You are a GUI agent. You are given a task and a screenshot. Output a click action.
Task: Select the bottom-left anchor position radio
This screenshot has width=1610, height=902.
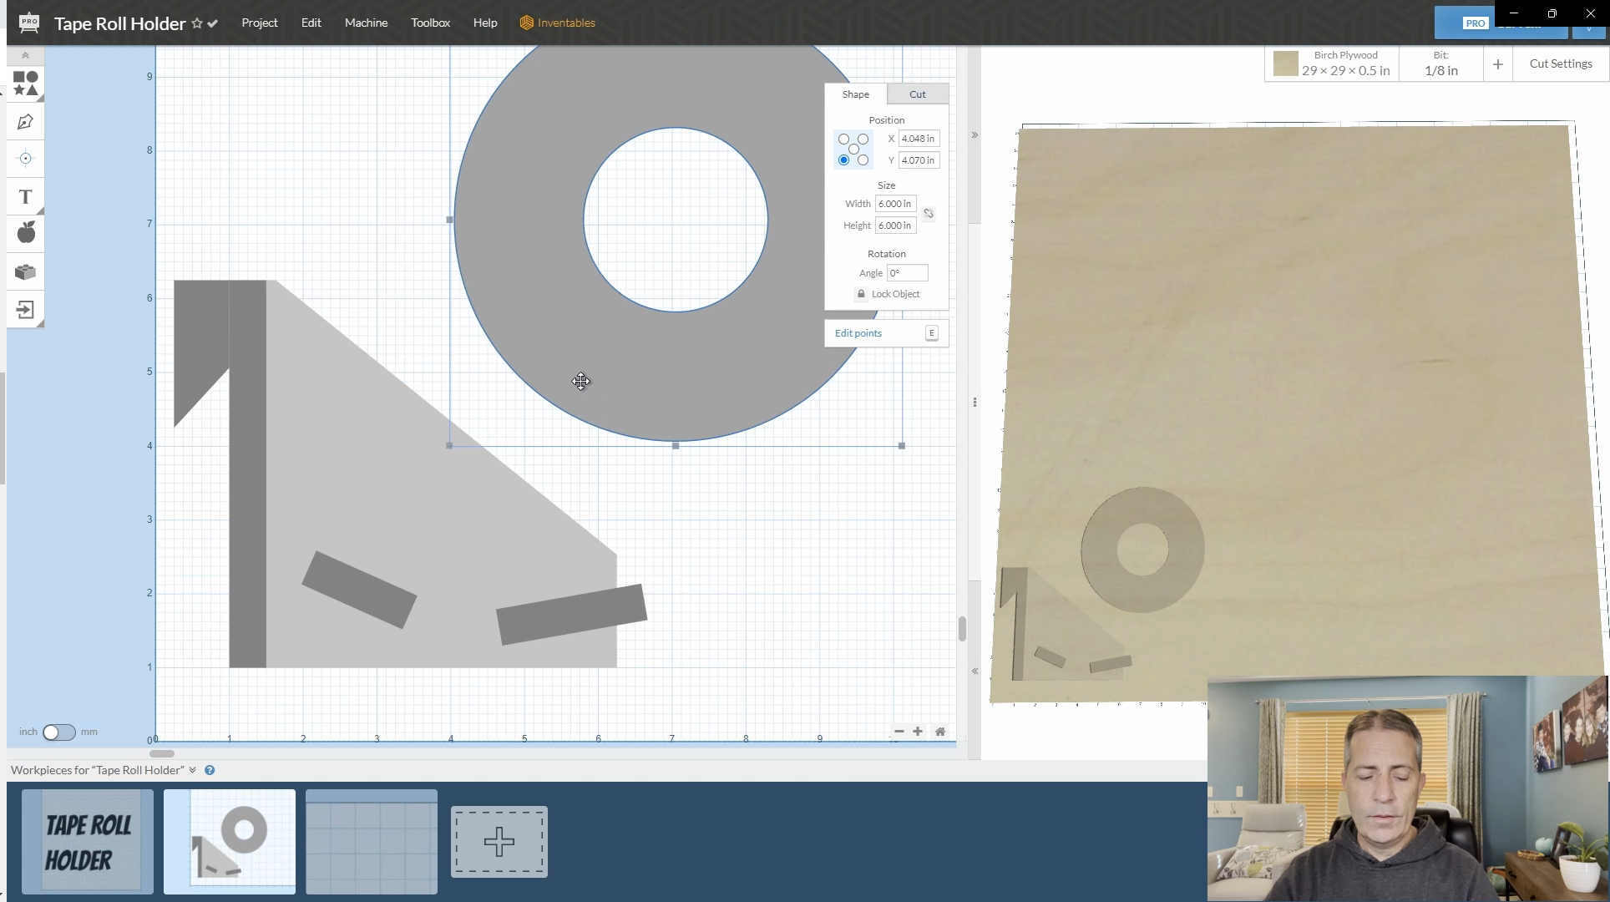click(x=843, y=160)
